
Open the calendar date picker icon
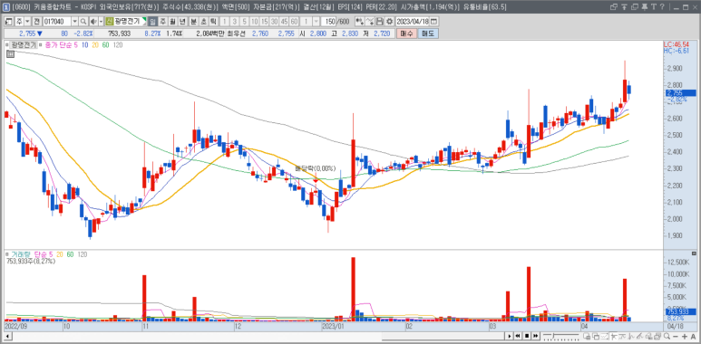[x=433, y=22]
